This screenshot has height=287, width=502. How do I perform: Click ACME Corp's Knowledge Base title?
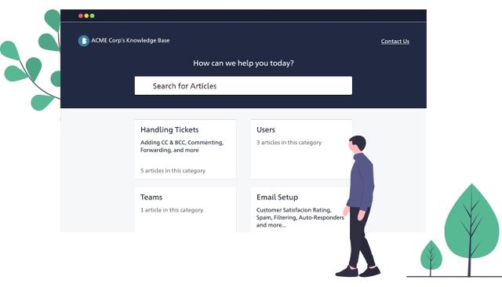tap(130, 40)
